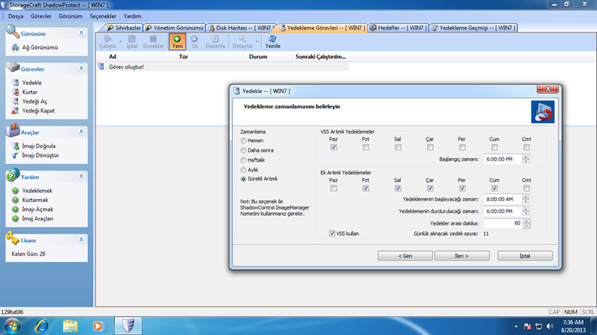The width and height of the screenshot is (597, 335).
Task: Collapse the Lisans sidebar panel
Action: (x=81, y=240)
